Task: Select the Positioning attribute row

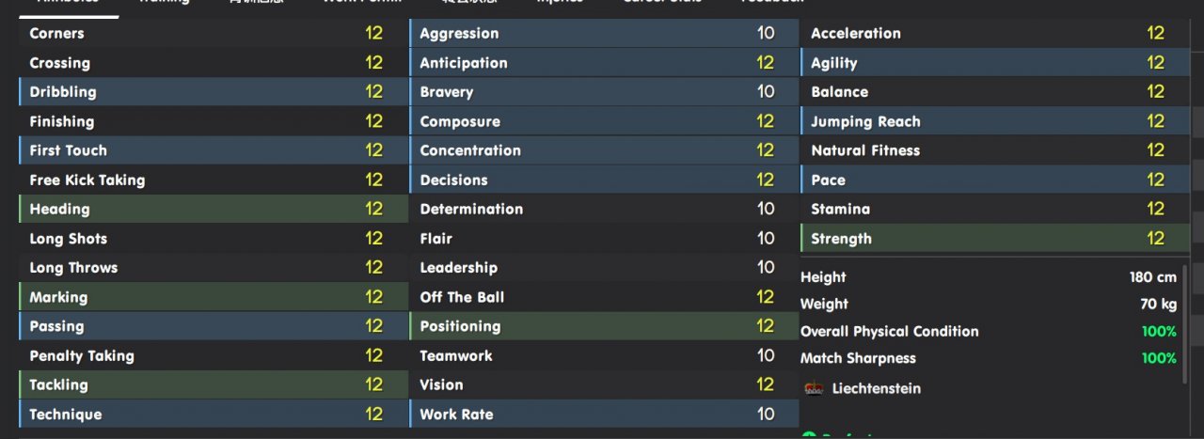Action: pyautogui.click(x=602, y=326)
